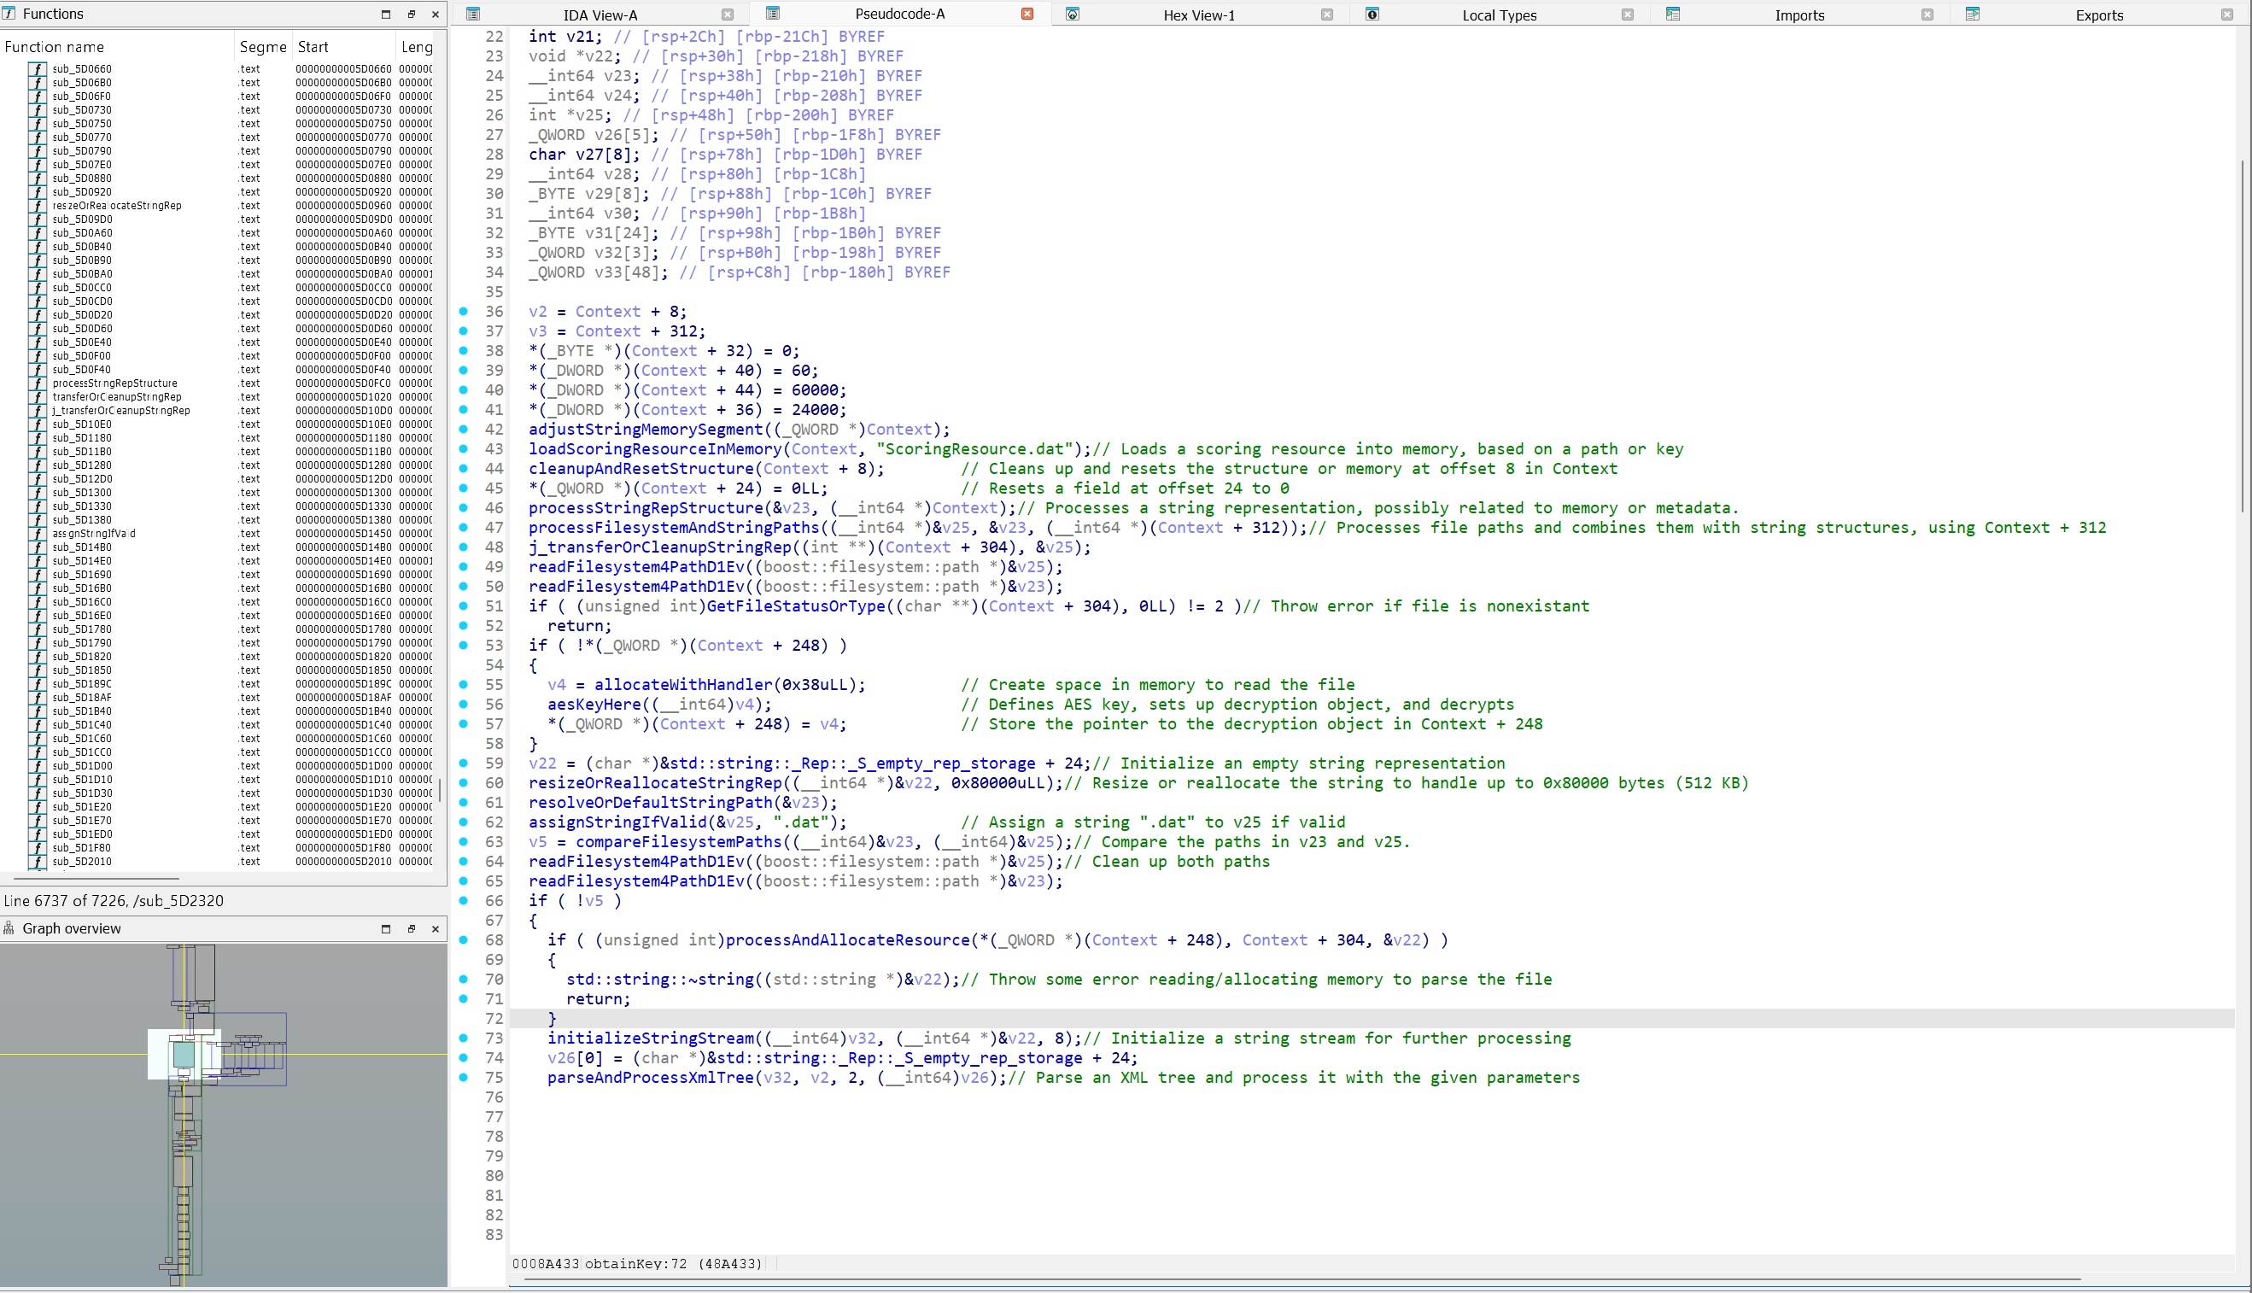2252x1293 pixels.
Task: Click the Exports tab icon
Action: tap(1973, 15)
